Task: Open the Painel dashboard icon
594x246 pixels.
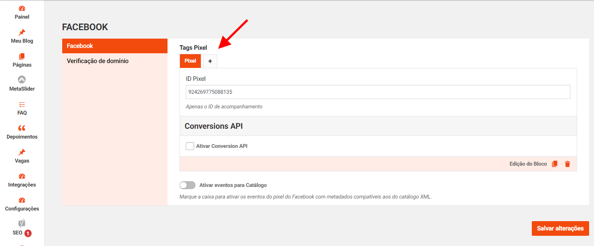Action: (x=22, y=8)
